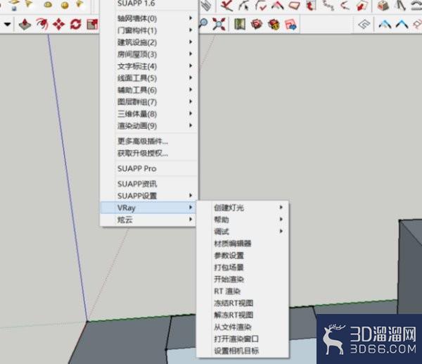422x364 pixels.
Task: Expand the arrow beside 图层群组(7)
Action: tap(191, 101)
